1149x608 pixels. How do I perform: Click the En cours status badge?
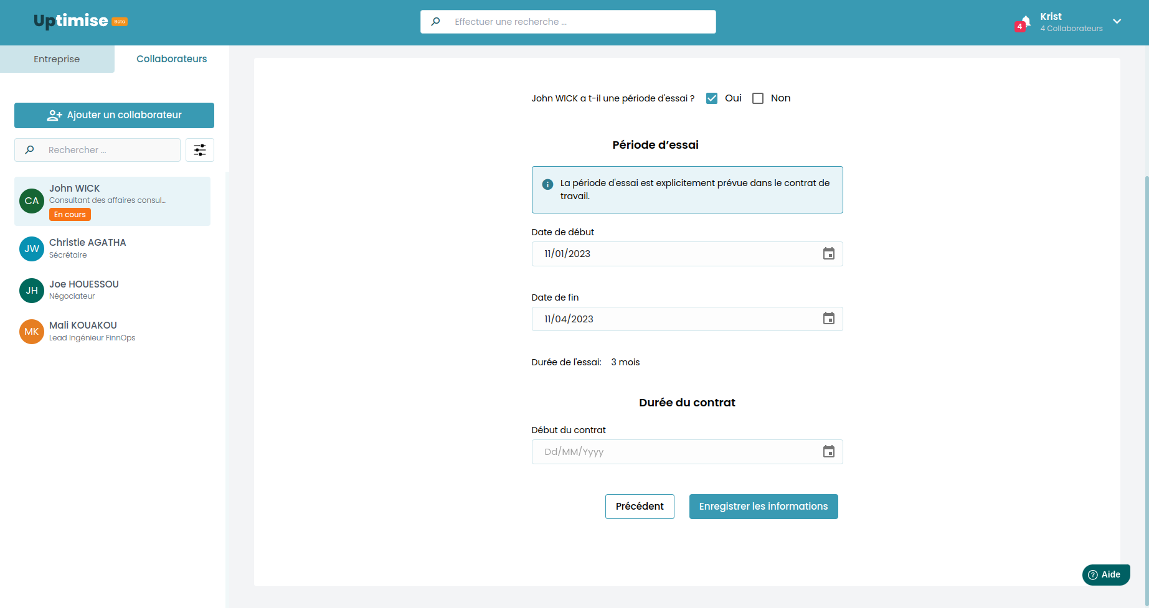(70, 215)
